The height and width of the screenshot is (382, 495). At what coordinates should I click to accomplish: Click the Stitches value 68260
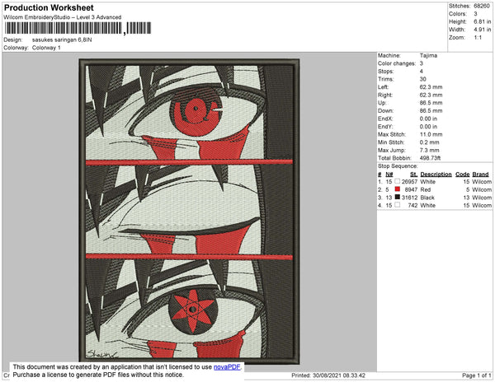point(482,6)
